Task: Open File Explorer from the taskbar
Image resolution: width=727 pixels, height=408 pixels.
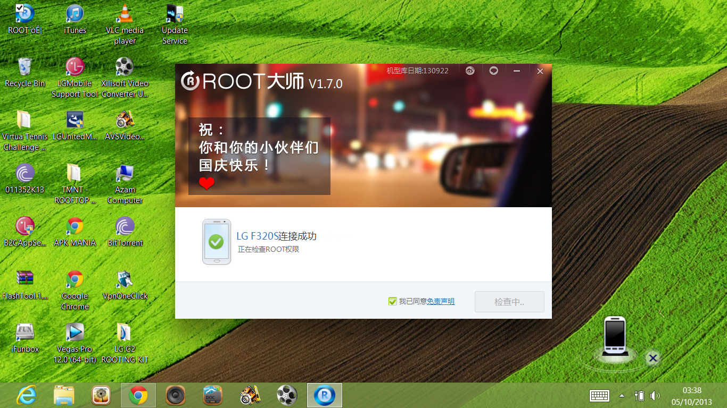Action: pos(64,395)
